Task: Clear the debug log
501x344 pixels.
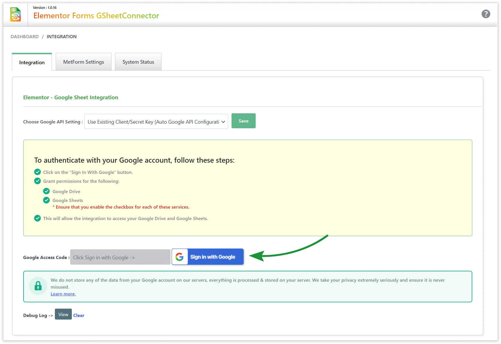Action: 79,315
